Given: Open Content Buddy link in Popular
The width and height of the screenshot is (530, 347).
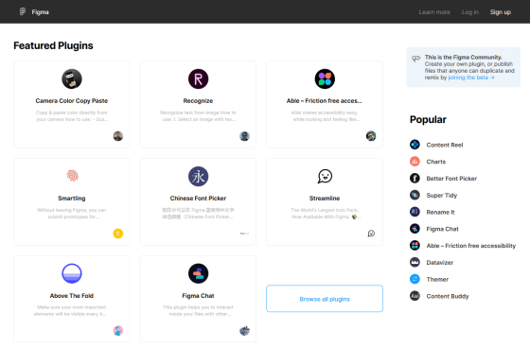Looking at the screenshot, I should coord(448,296).
